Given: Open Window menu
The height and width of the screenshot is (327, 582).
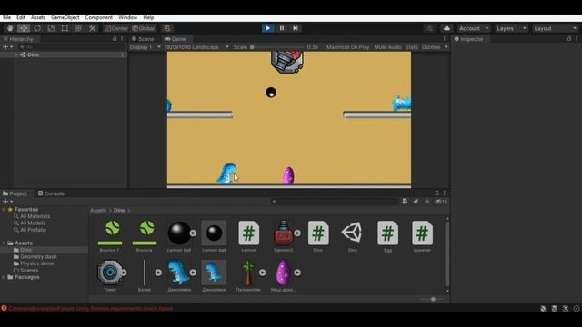Looking at the screenshot, I should click(127, 17).
